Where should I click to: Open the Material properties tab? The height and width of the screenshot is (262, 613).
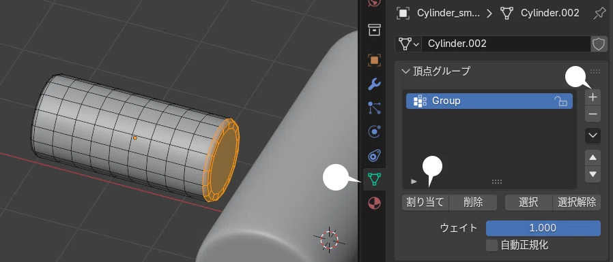click(375, 203)
